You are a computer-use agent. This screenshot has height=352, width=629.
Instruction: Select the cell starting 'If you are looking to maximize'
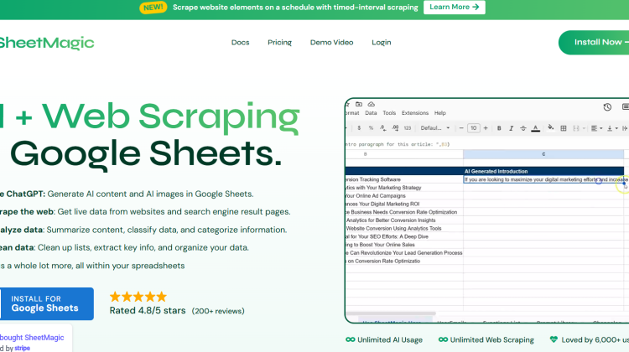tap(543, 179)
